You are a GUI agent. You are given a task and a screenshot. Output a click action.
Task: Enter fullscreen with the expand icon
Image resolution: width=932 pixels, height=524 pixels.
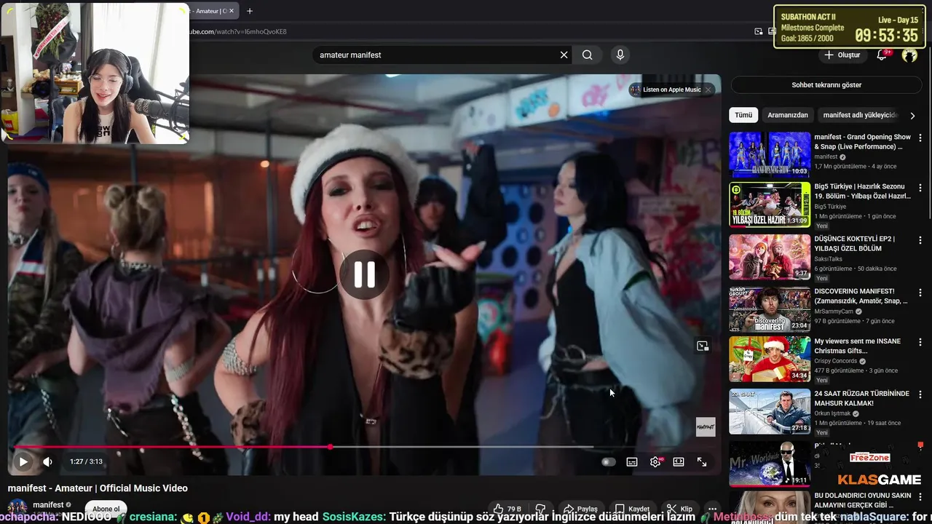click(x=702, y=461)
